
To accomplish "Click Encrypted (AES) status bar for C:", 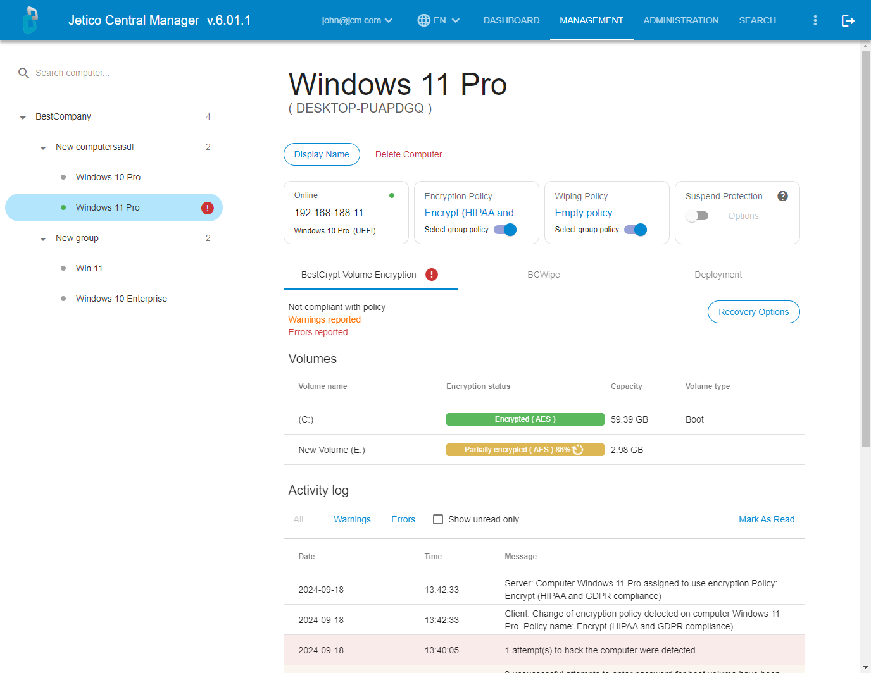I will click(525, 419).
